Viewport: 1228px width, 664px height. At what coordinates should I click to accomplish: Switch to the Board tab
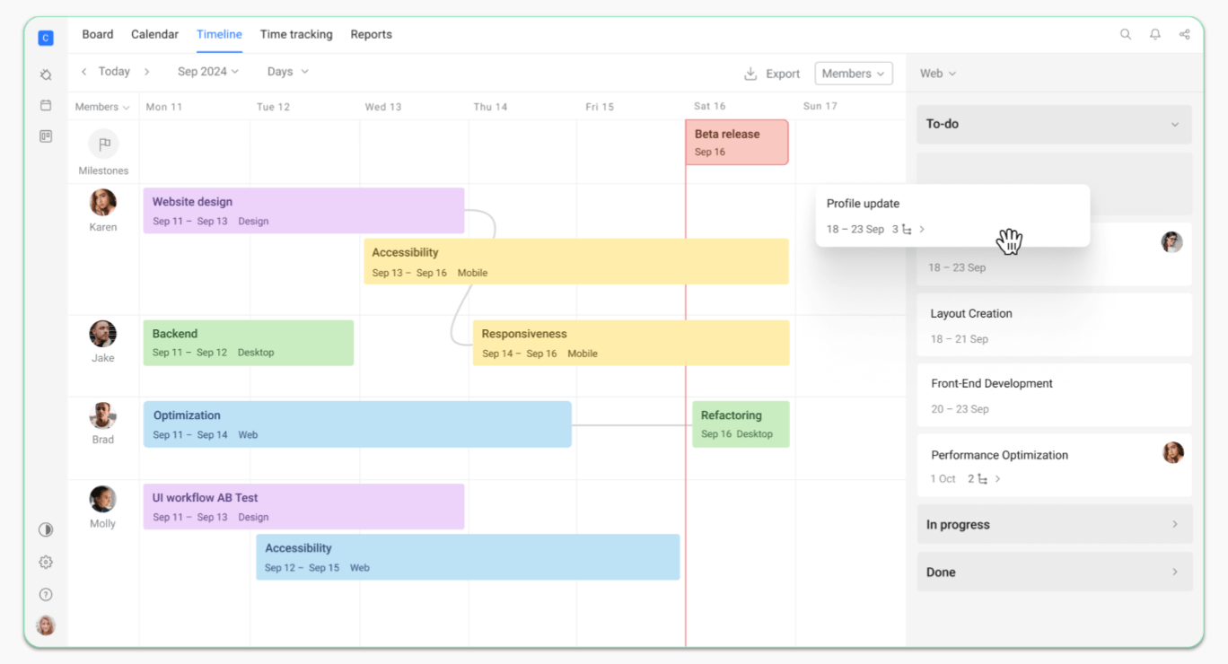point(98,34)
